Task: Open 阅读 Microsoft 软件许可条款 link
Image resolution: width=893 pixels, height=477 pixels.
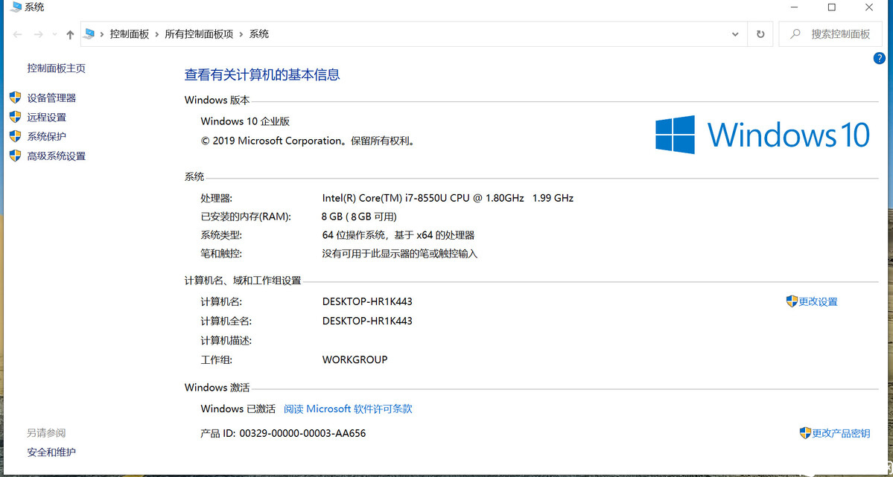Action: click(348, 409)
